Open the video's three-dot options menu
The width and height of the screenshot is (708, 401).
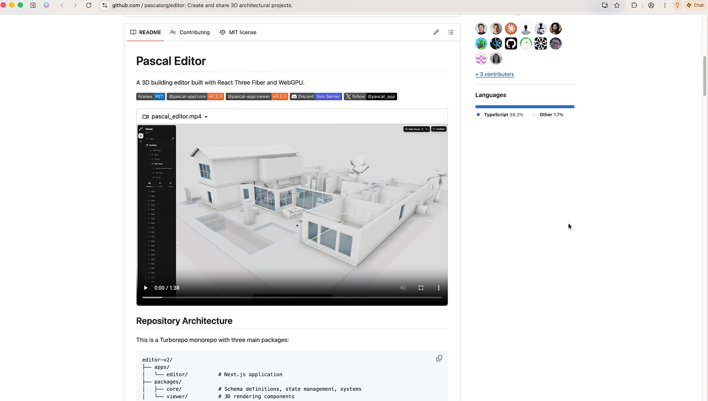[438, 288]
